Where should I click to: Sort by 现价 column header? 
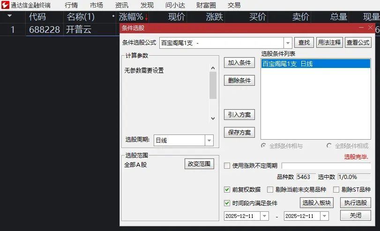pos(177,17)
